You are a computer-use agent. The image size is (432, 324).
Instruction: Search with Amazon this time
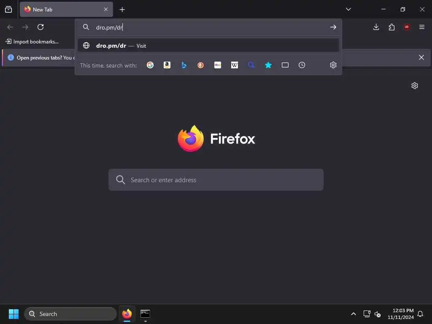click(167, 65)
